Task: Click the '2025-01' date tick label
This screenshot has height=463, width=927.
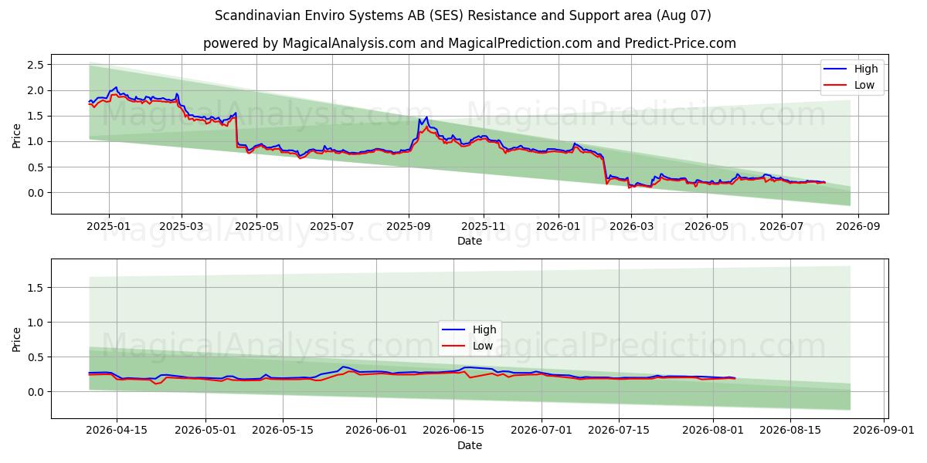Action: (109, 226)
